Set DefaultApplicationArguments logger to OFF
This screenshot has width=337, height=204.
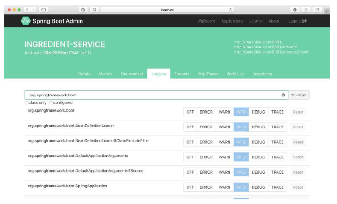pos(190,157)
